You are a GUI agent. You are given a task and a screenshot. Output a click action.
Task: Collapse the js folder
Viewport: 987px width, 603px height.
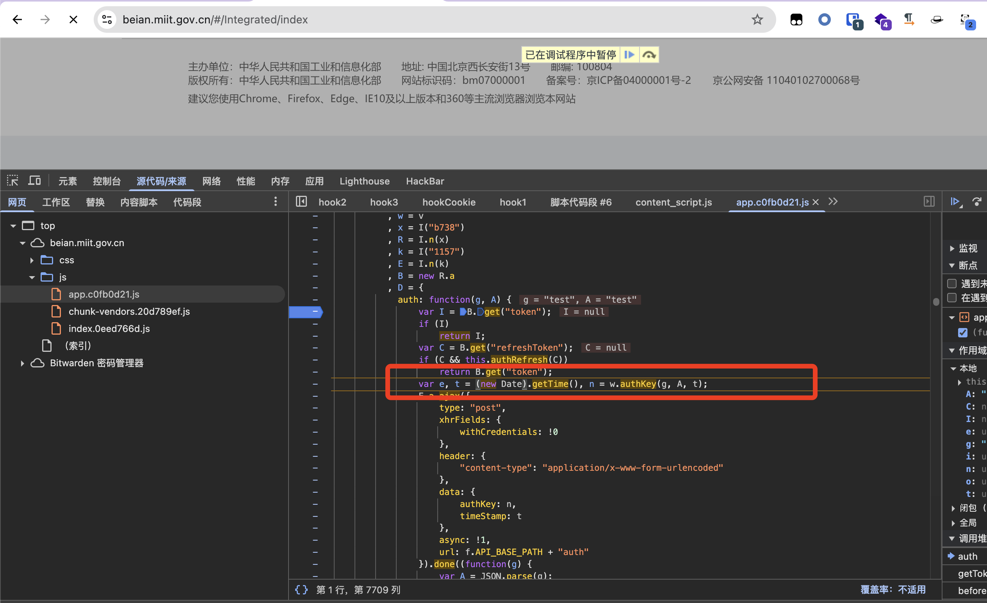(32, 277)
